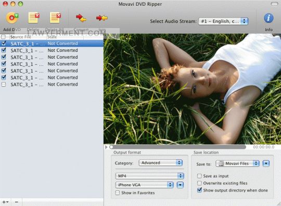Open the Category dropdown set to Advanced
Screen dimensions: 281x206
click(x=161, y=163)
